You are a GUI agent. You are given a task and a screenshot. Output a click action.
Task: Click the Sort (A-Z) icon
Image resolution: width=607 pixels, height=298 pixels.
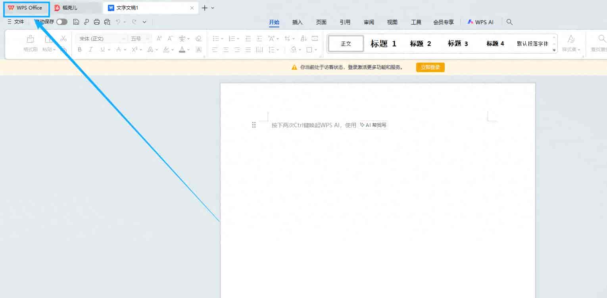tap(304, 38)
